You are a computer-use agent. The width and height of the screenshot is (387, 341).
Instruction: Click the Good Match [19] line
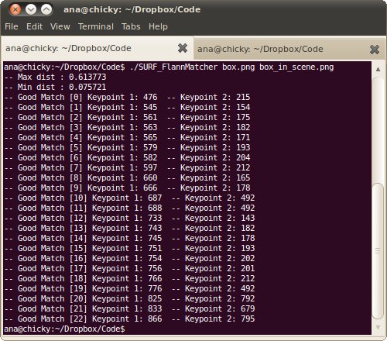129,288
